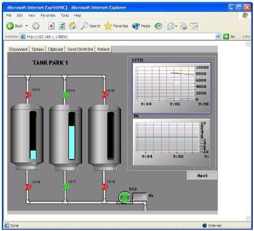The height and width of the screenshot is (231, 254).
Task: Click the Stop loading toolbar icon
Action: click(51, 26)
